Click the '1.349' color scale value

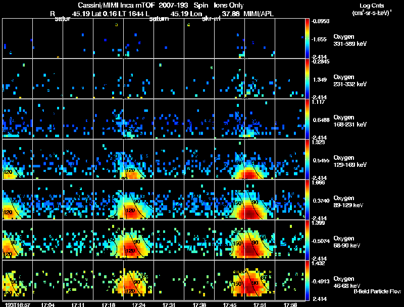[x=320, y=80]
